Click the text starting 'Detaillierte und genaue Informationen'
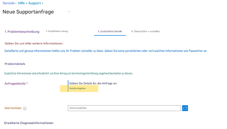227x129 pixels. 106,51
